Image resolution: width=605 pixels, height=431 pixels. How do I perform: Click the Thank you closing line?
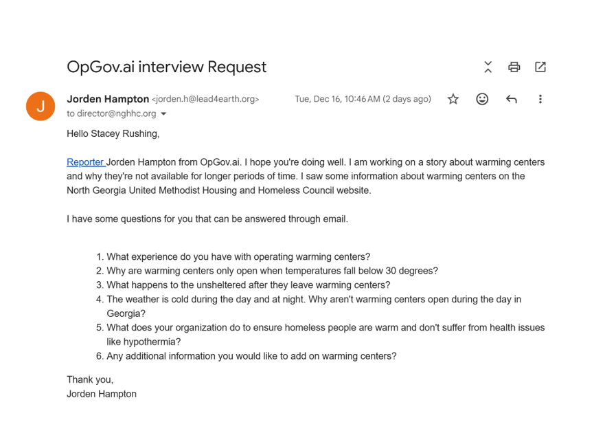pos(90,379)
